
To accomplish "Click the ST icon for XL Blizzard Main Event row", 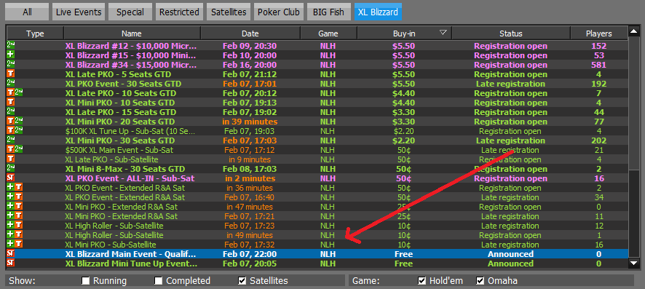I will pyautogui.click(x=11, y=254).
